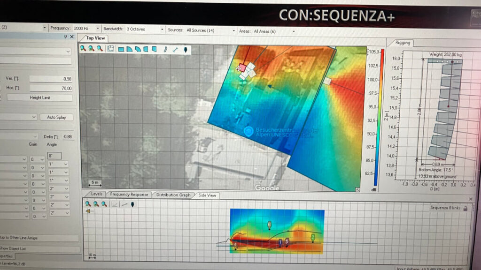
Task: Click the first zoom magnifier in Side View toolbar
Action: tap(88, 204)
